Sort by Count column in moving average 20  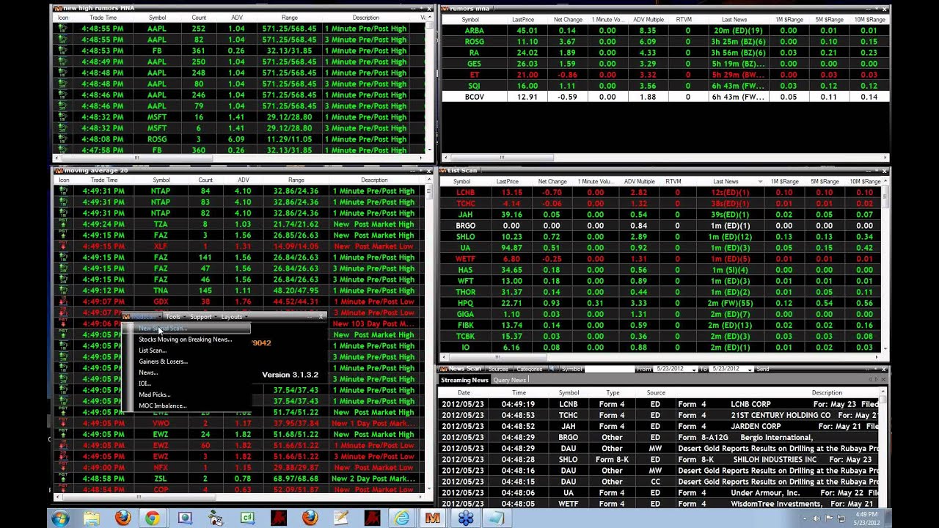tap(205, 180)
